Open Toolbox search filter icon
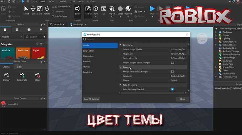The height and width of the screenshot is (135, 242). 44,37
